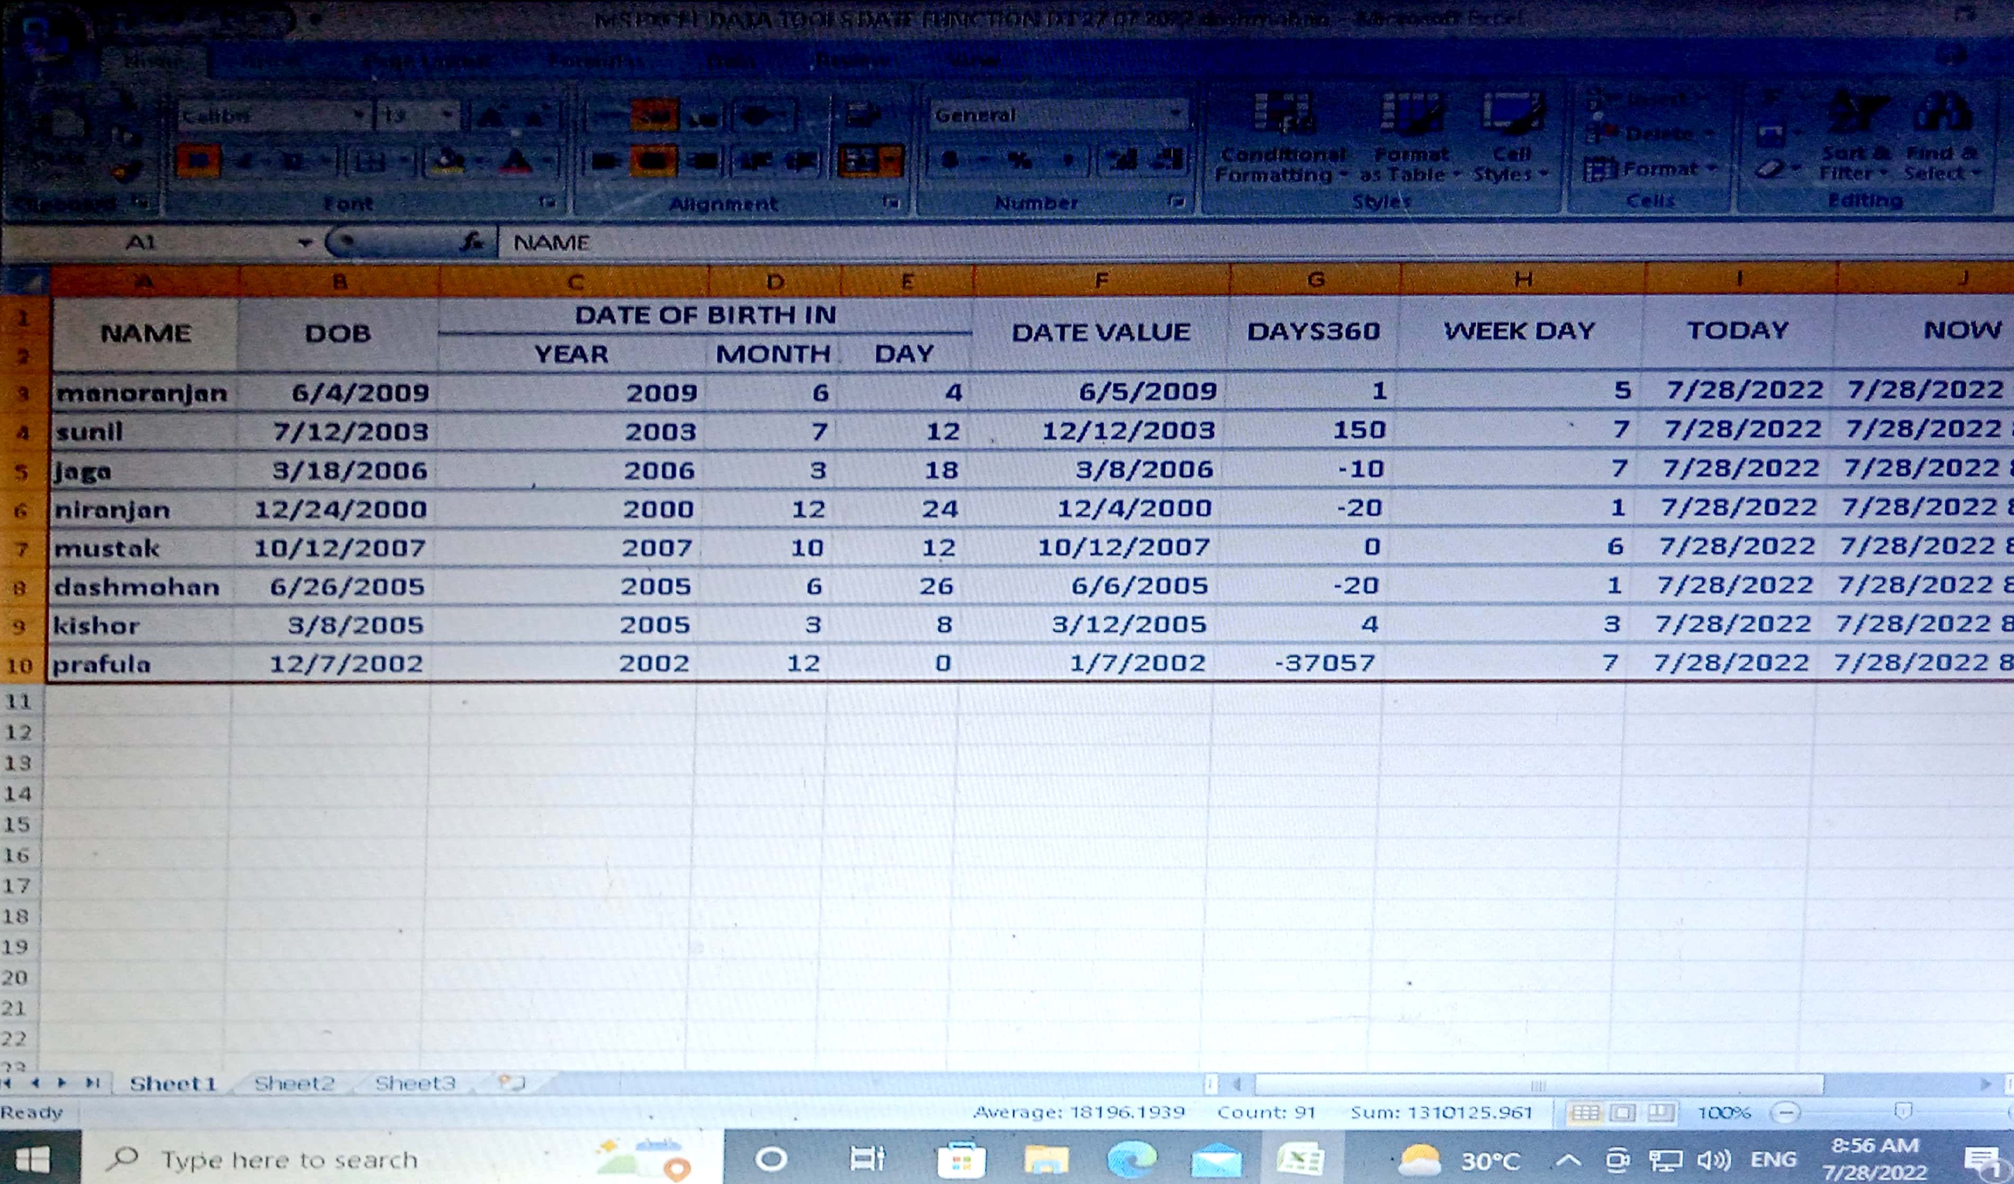Click the Windows taskbar search box
The height and width of the screenshot is (1184, 2014).
(287, 1159)
